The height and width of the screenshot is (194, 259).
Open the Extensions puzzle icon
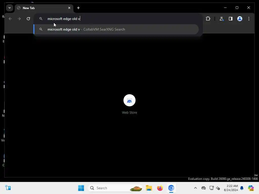(208, 19)
